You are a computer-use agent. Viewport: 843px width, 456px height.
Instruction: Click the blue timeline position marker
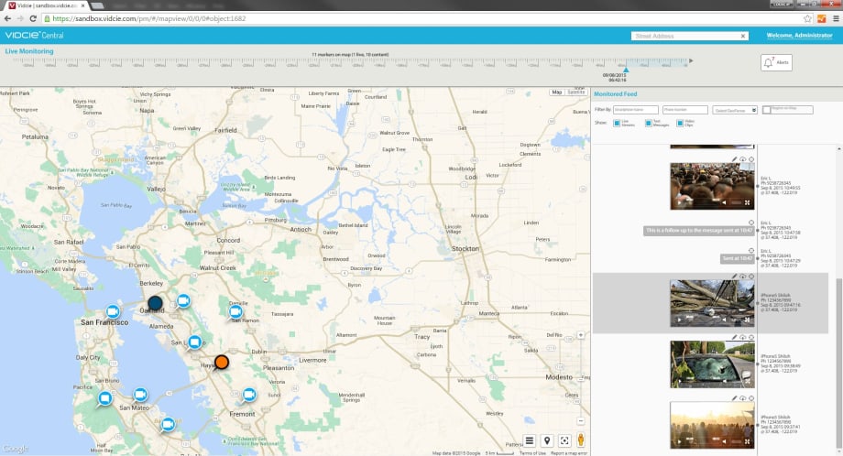pyautogui.click(x=626, y=70)
